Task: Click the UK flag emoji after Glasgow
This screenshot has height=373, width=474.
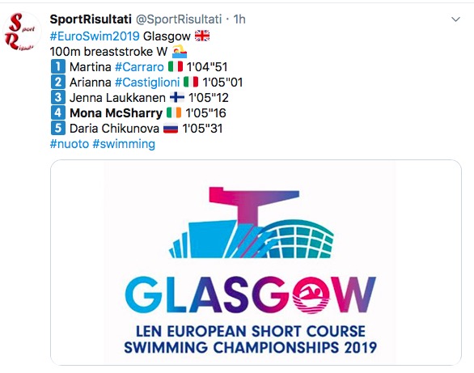Action: point(202,36)
